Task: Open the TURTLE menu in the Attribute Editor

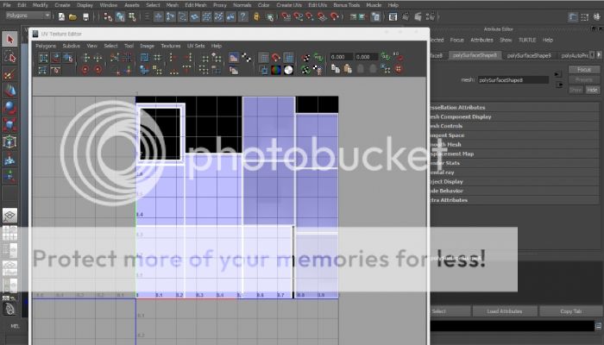Action: click(527, 40)
